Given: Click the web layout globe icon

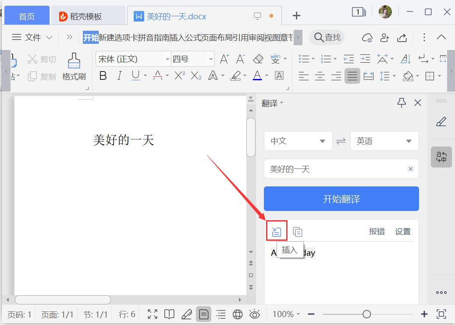Looking at the screenshot, I should point(238,314).
